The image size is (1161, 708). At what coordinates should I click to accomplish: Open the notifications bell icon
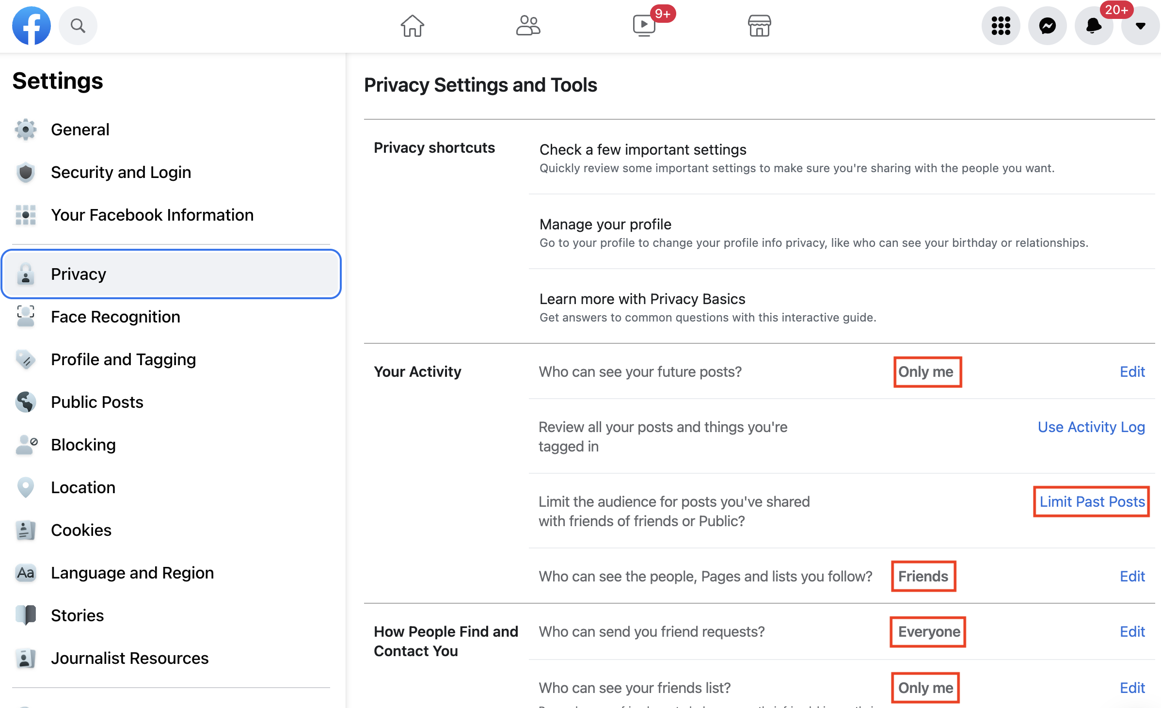coord(1094,26)
